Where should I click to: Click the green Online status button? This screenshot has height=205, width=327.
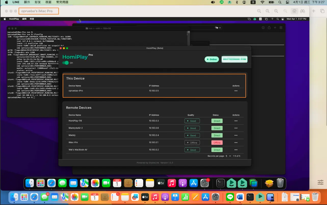[x=212, y=59]
